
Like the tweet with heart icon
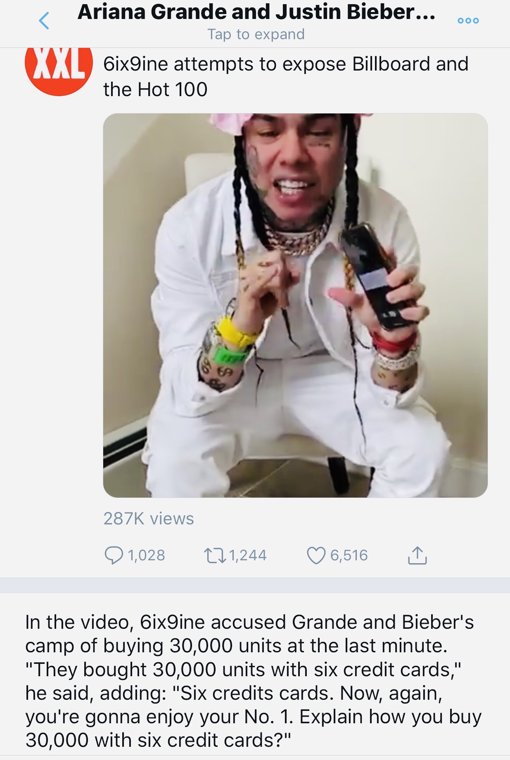316,555
